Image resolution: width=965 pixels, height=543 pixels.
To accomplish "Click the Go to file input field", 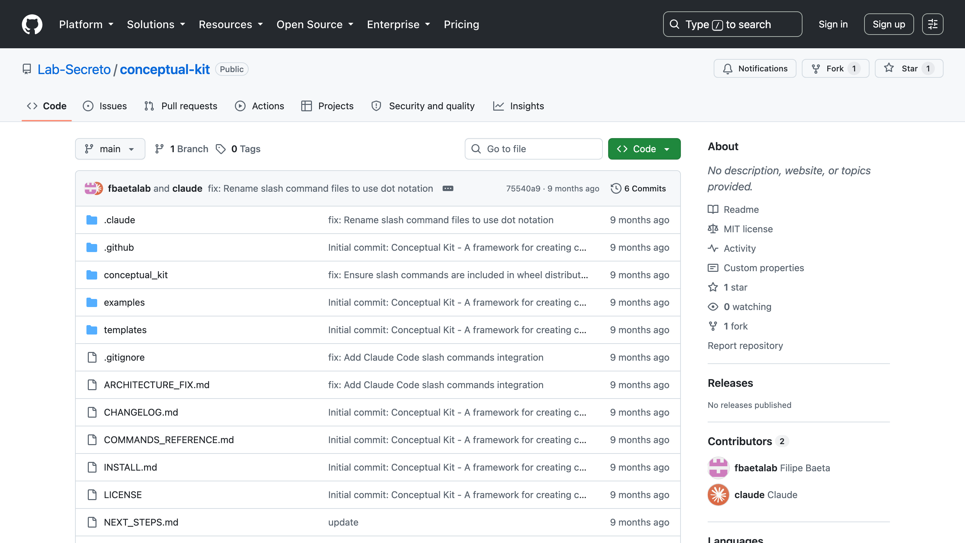I will click(533, 149).
